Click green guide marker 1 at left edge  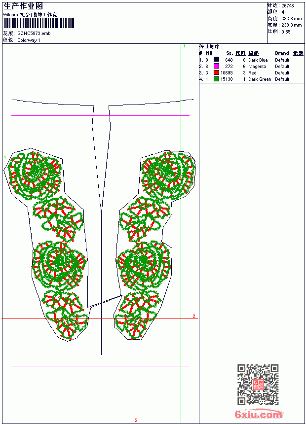(x=5, y=158)
